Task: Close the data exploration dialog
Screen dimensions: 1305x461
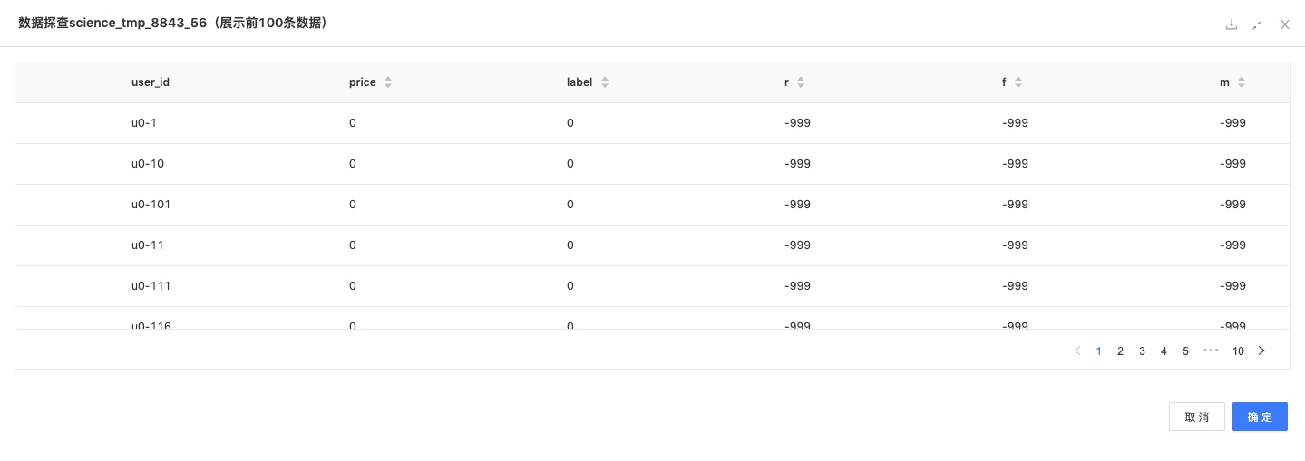Action: pyautogui.click(x=1284, y=24)
